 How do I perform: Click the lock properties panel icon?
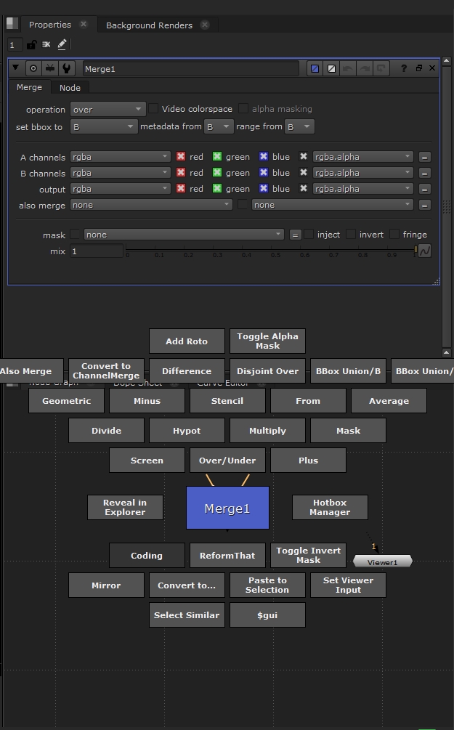31,45
